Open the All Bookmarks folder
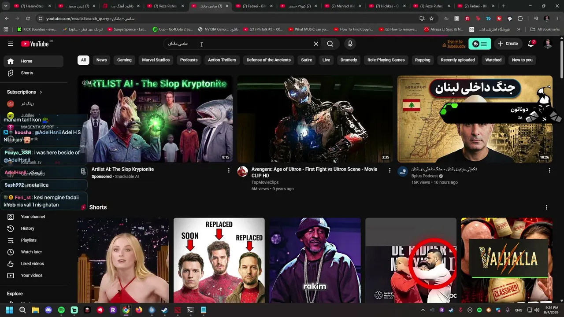The width and height of the screenshot is (564, 317). point(545,29)
